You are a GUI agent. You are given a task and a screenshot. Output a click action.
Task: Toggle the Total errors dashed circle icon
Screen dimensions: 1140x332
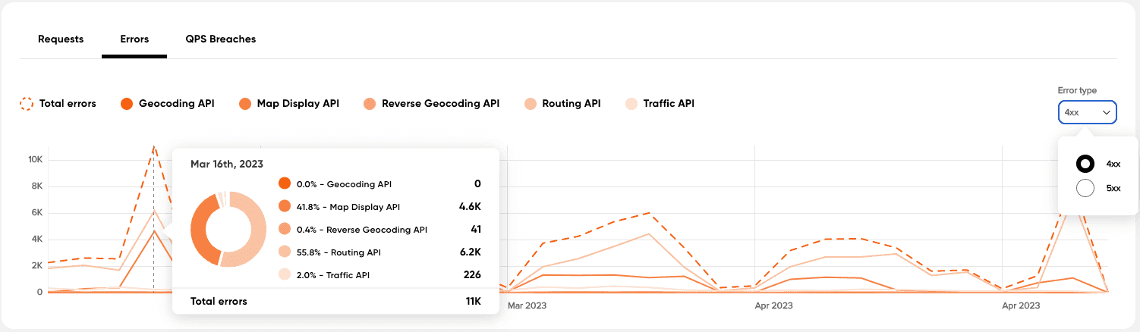[27, 104]
